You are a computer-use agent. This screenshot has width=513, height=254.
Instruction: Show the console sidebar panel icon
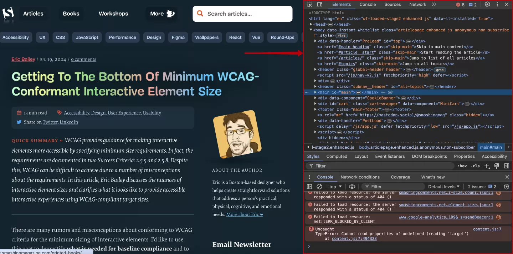click(x=309, y=187)
